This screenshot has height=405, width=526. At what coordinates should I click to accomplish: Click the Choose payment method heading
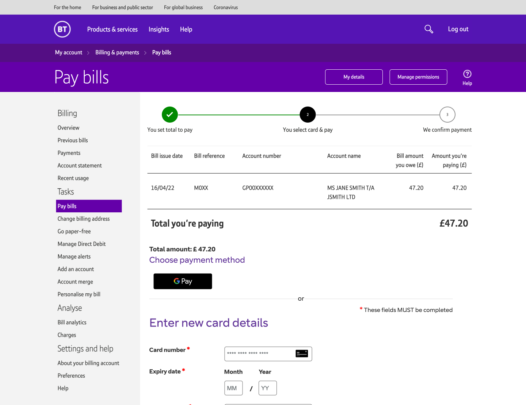[x=197, y=260]
